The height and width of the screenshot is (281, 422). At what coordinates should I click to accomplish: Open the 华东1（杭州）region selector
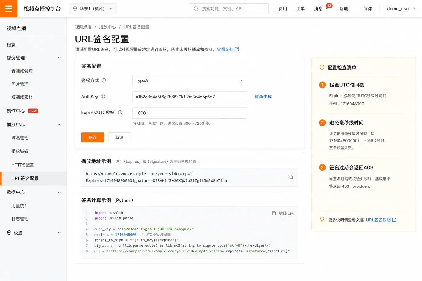tap(93, 9)
